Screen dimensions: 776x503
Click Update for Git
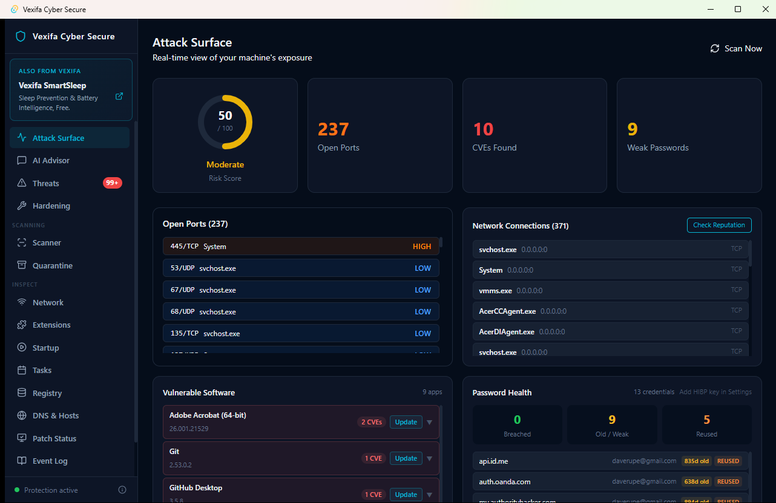coord(406,458)
